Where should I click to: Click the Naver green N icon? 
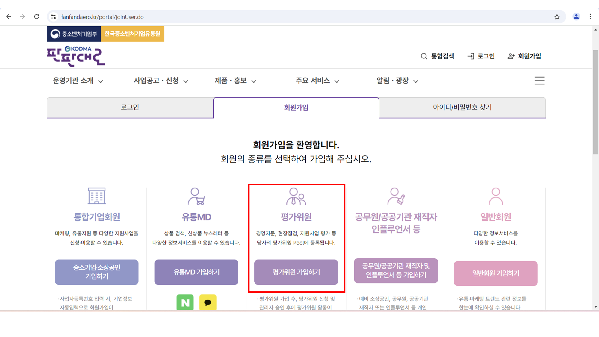pyautogui.click(x=185, y=302)
